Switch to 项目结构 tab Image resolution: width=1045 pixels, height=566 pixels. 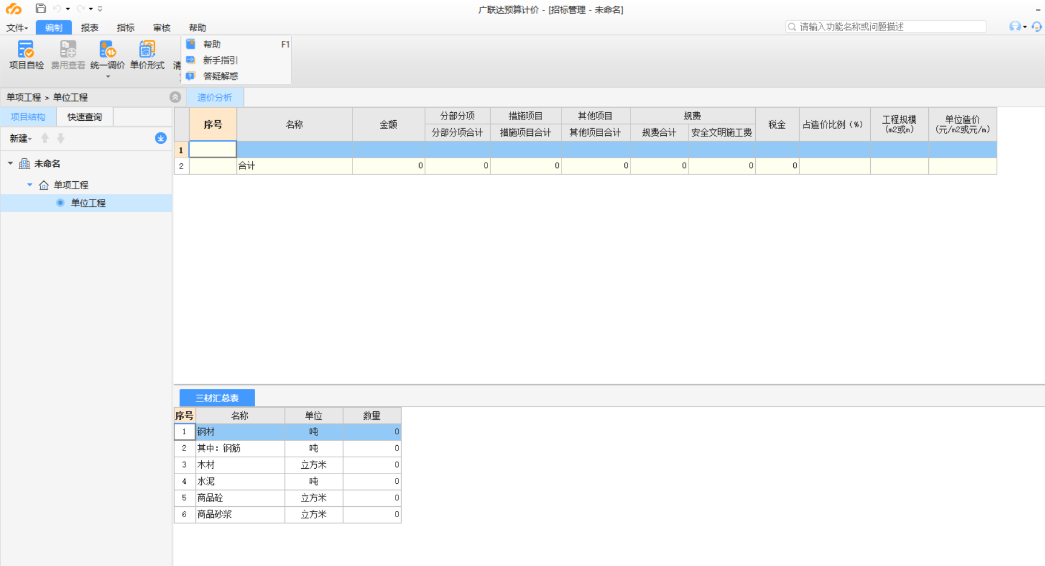coord(28,117)
